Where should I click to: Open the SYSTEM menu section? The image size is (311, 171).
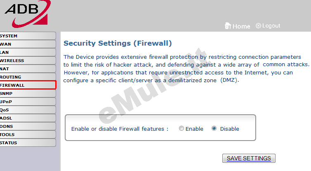pyautogui.click(x=28, y=36)
